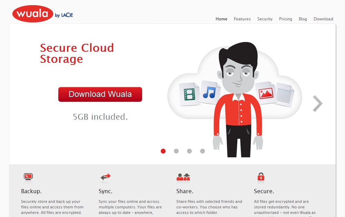
Task: Go to the Security page
Action: pos(265,19)
